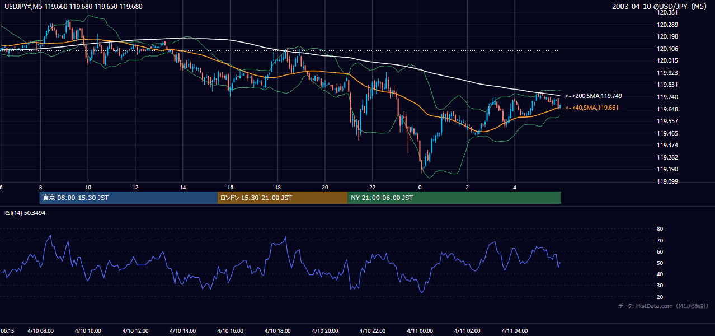Select the 東京 08:00-15:30 JST session bar
This screenshot has width=715, height=336.
coord(128,198)
